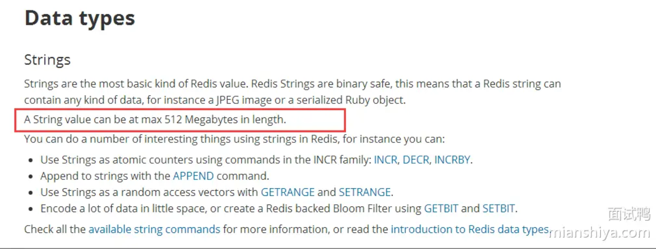Click the Data types page heading
The image size is (656, 249).
[x=80, y=18]
